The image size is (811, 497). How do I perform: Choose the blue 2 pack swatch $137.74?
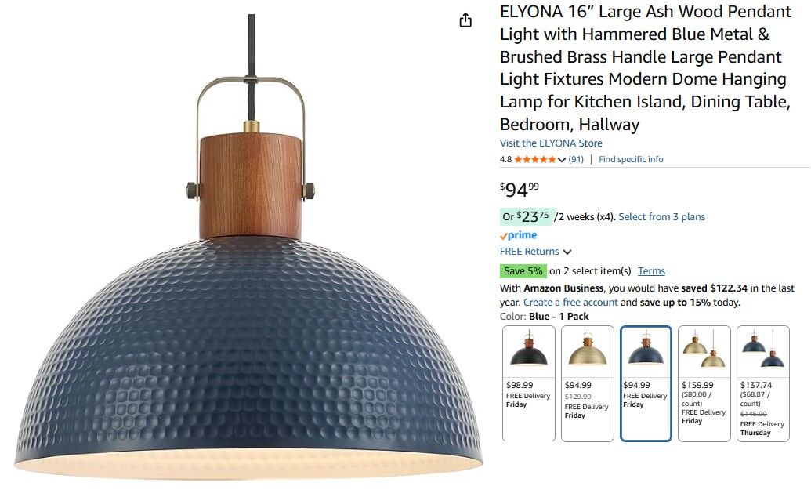(x=763, y=383)
